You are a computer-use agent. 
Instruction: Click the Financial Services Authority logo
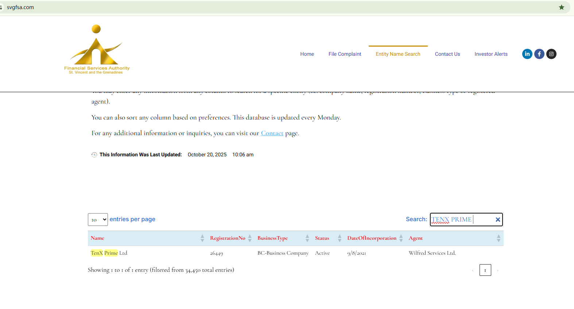pos(97,50)
